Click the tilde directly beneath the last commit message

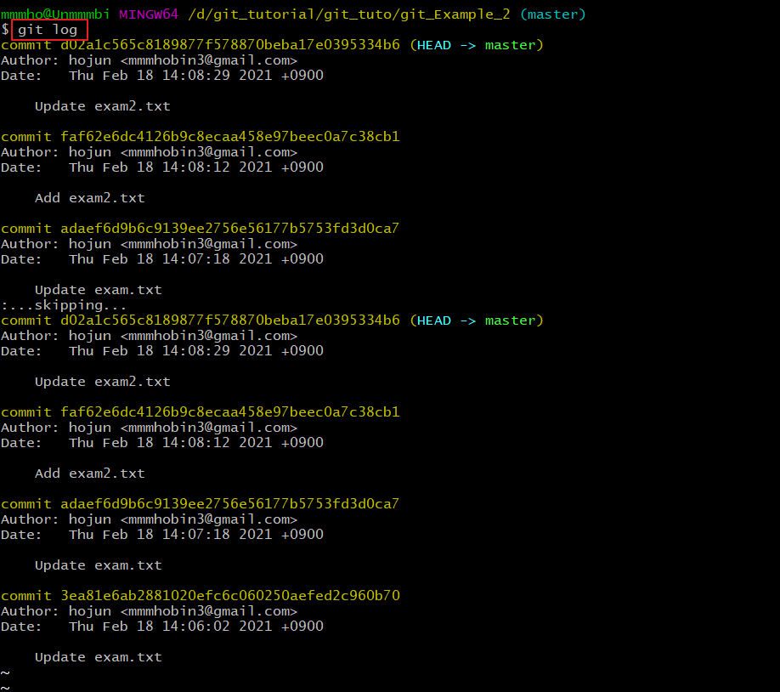pyautogui.click(x=5, y=673)
